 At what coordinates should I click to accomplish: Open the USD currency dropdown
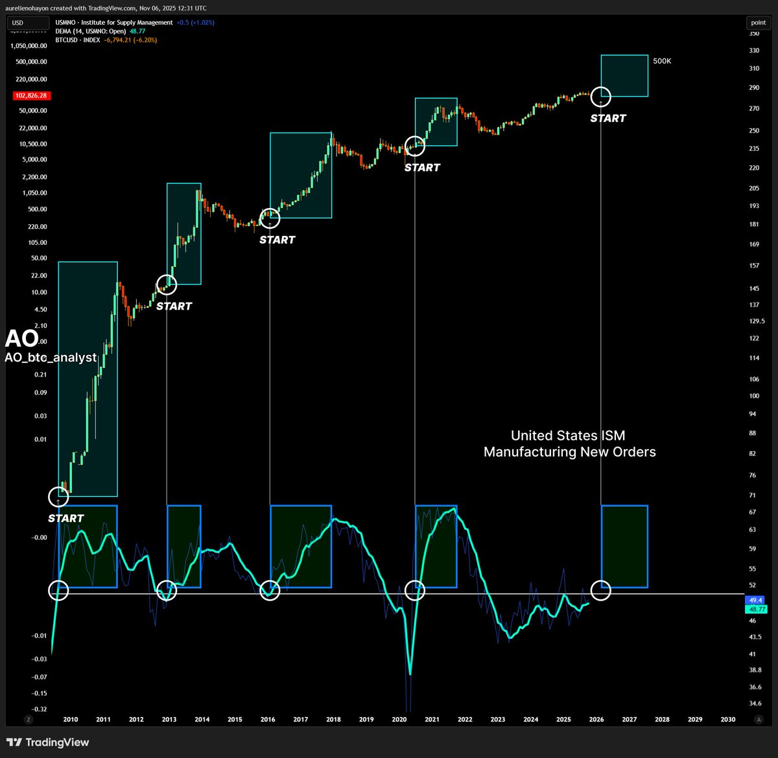pos(27,23)
